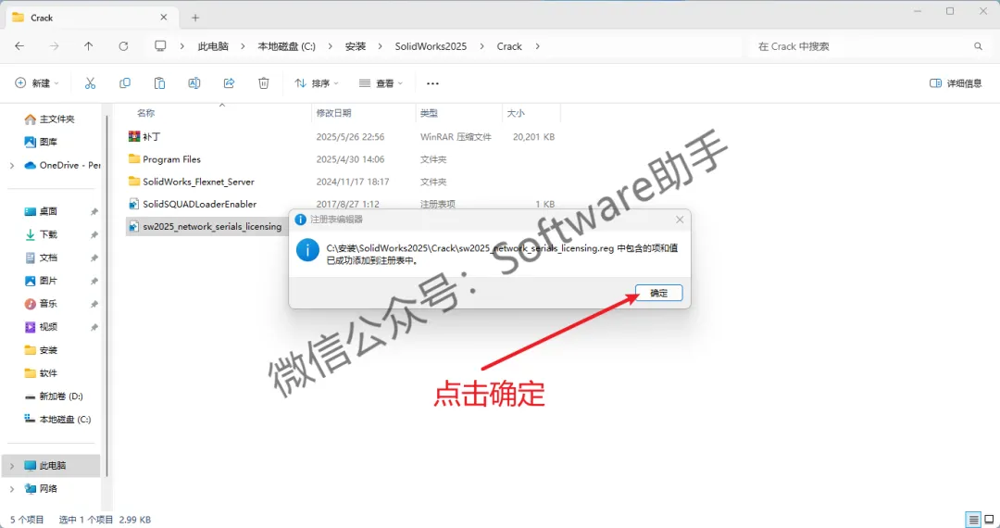This screenshot has width=1000, height=528.
Task: Expand the chevron after SolidWorks2025 in the address bar
Action: (481, 46)
